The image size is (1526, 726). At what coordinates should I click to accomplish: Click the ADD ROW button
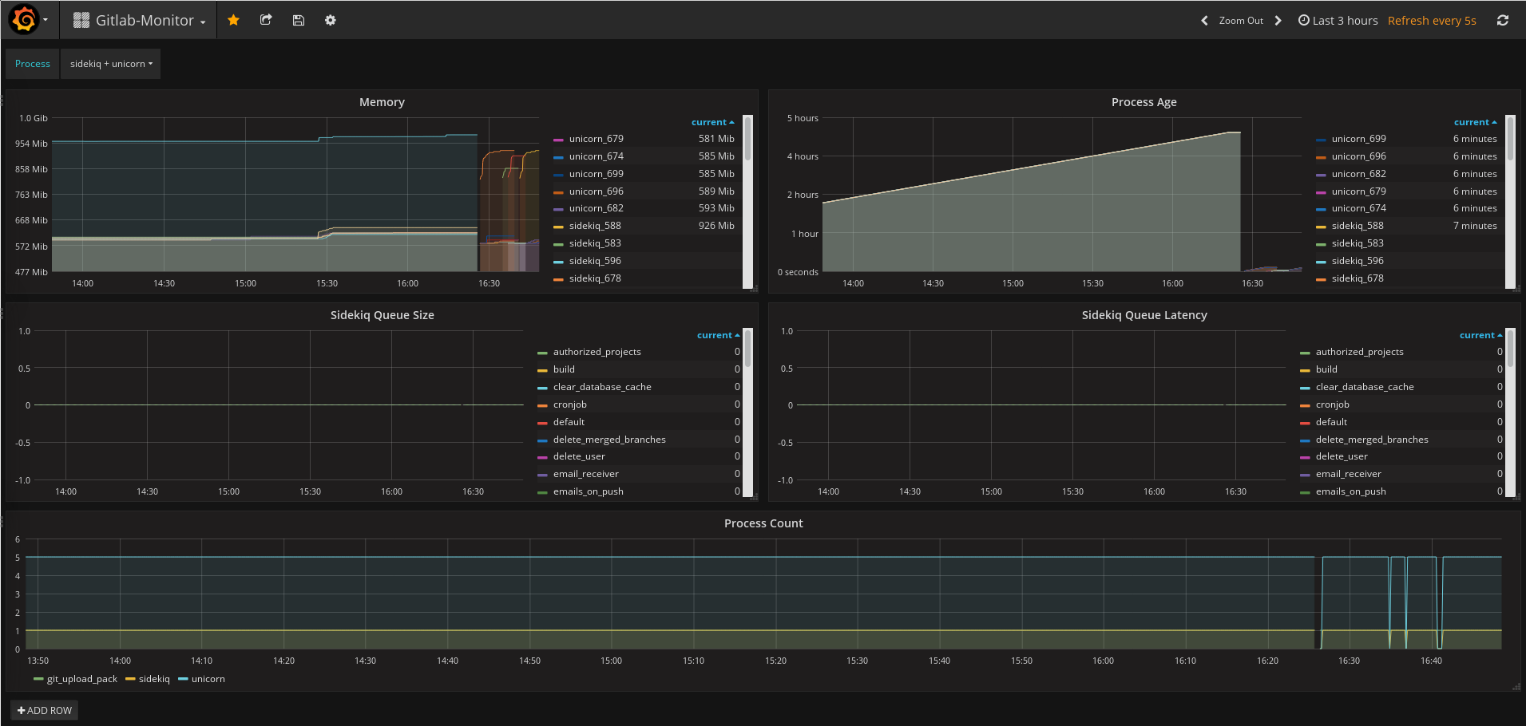(45, 710)
